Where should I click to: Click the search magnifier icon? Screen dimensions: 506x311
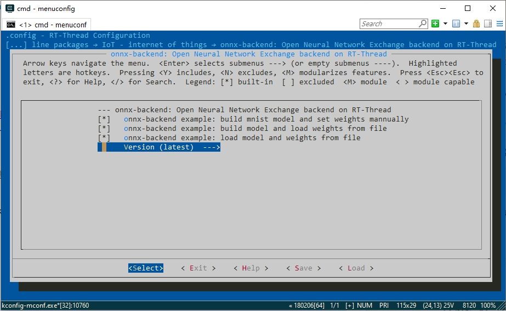point(423,24)
